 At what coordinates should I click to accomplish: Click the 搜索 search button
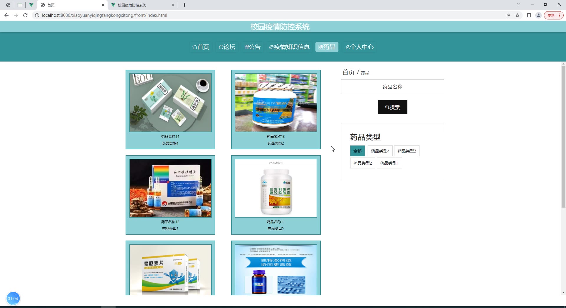point(392,107)
